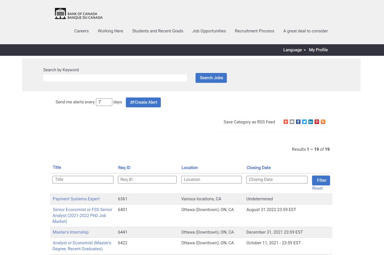Image resolution: width=384 pixels, height=255 pixels.
Task: Open the Job Opportunities menu item
Action: click(x=209, y=31)
